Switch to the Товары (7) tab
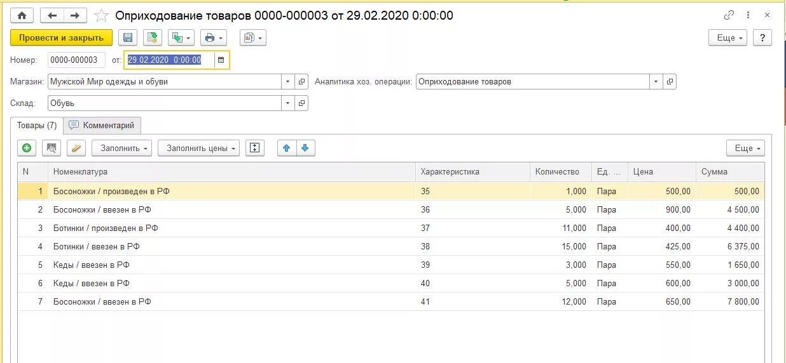The height and width of the screenshot is (363, 786). [x=37, y=126]
